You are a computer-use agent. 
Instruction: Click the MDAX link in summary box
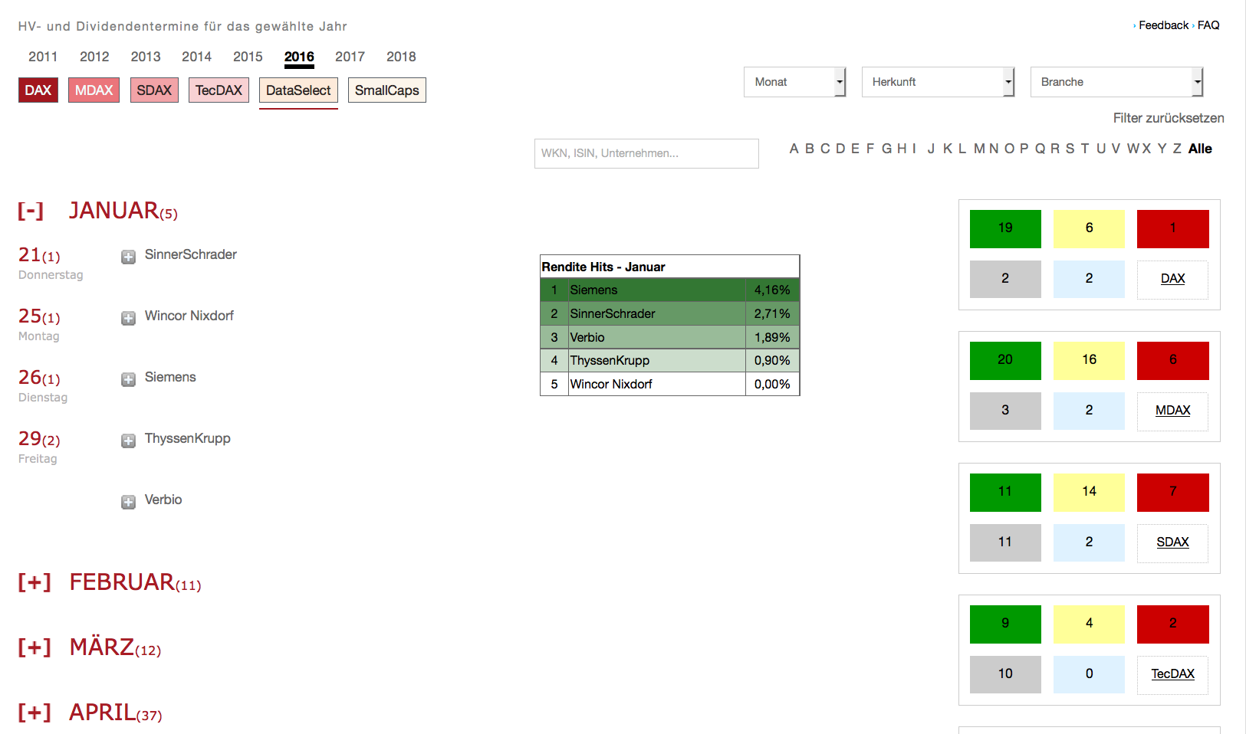pyautogui.click(x=1172, y=411)
